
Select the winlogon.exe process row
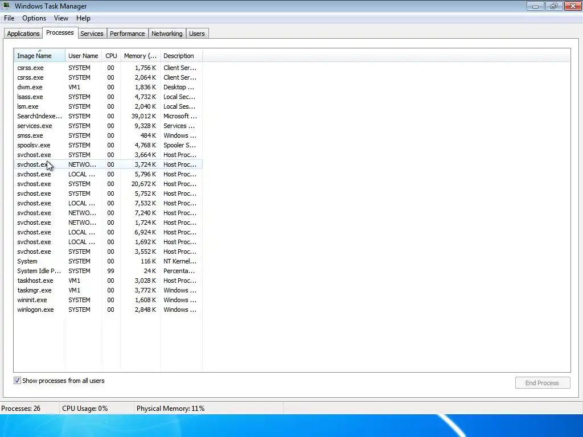[x=108, y=310]
